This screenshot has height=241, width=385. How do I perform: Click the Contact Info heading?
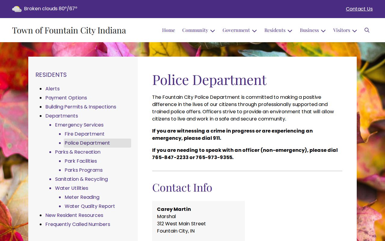pos(182,188)
